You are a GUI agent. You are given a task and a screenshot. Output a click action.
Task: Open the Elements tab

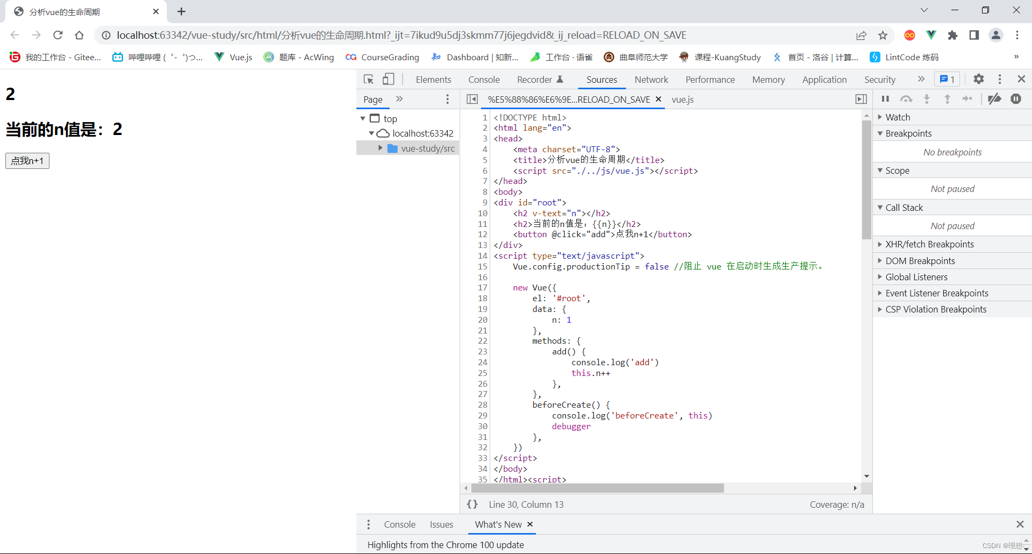pyautogui.click(x=433, y=80)
